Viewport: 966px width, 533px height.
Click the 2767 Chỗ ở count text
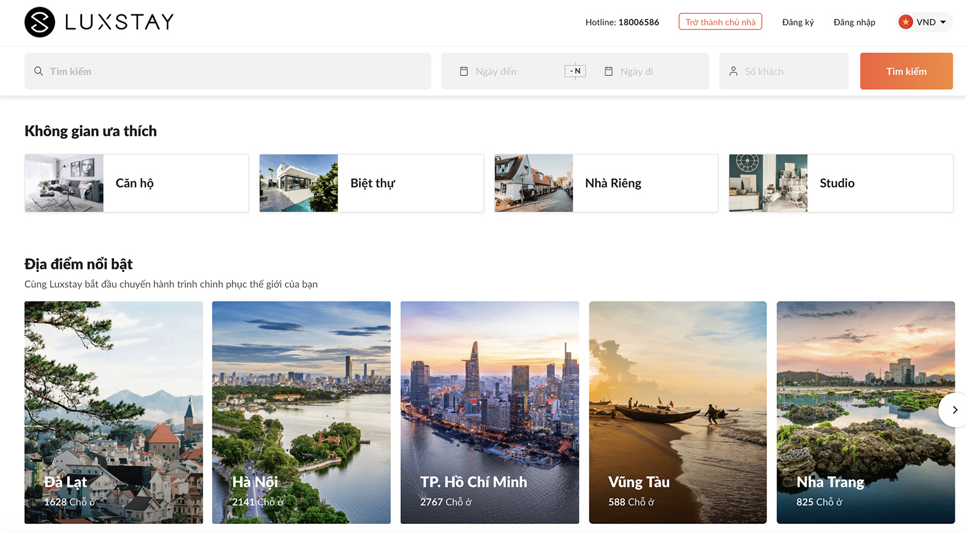tap(446, 502)
